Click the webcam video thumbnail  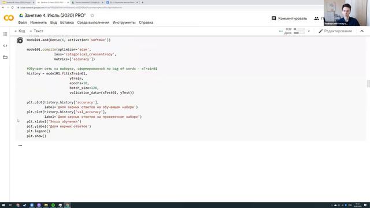tap(347, 13)
